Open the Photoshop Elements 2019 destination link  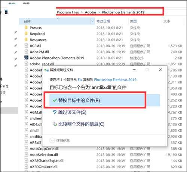click(115, 79)
